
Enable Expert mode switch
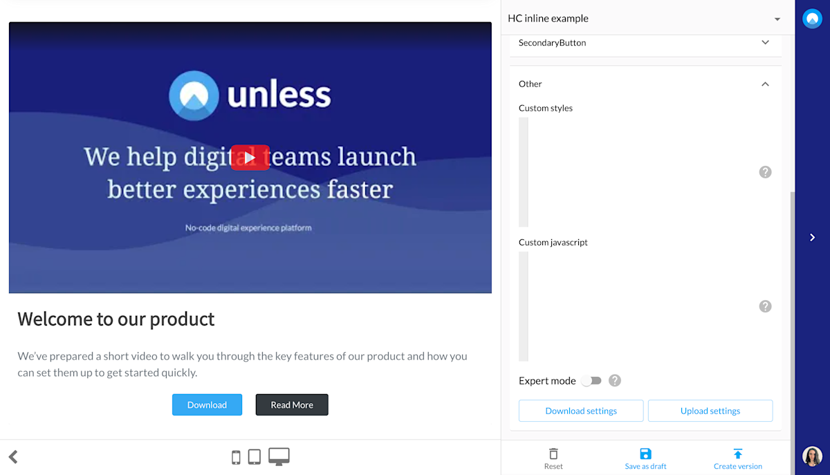pyautogui.click(x=591, y=380)
